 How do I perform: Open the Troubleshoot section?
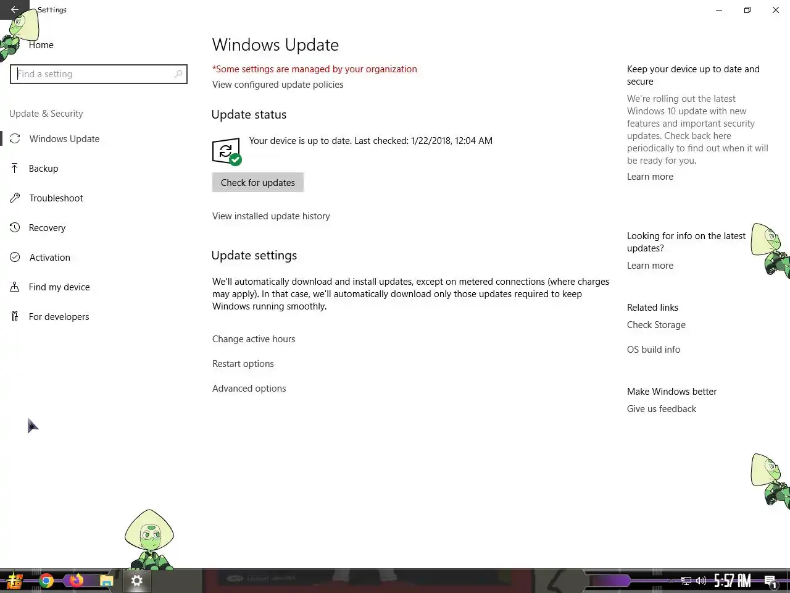coord(56,198)
